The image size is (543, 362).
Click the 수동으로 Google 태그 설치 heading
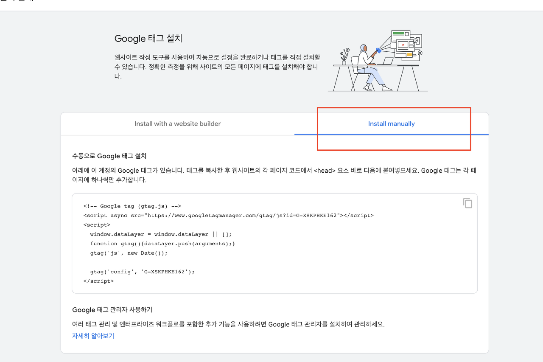coord(109,156)
